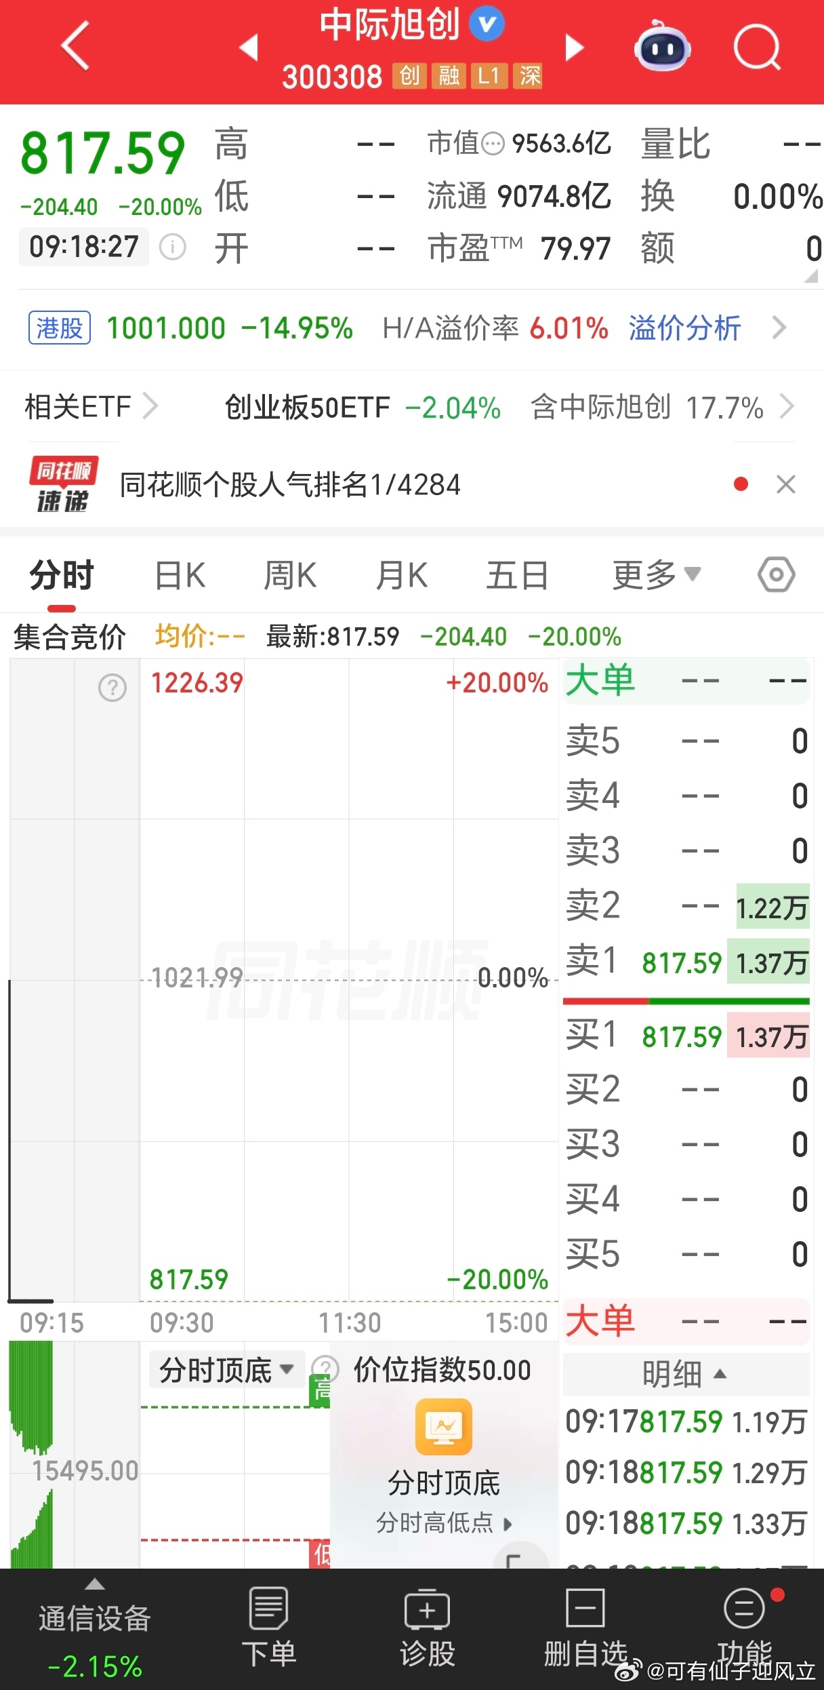Tap the 买5 order row
The image size is (824, 1690).
click(x=686, y=1255)
